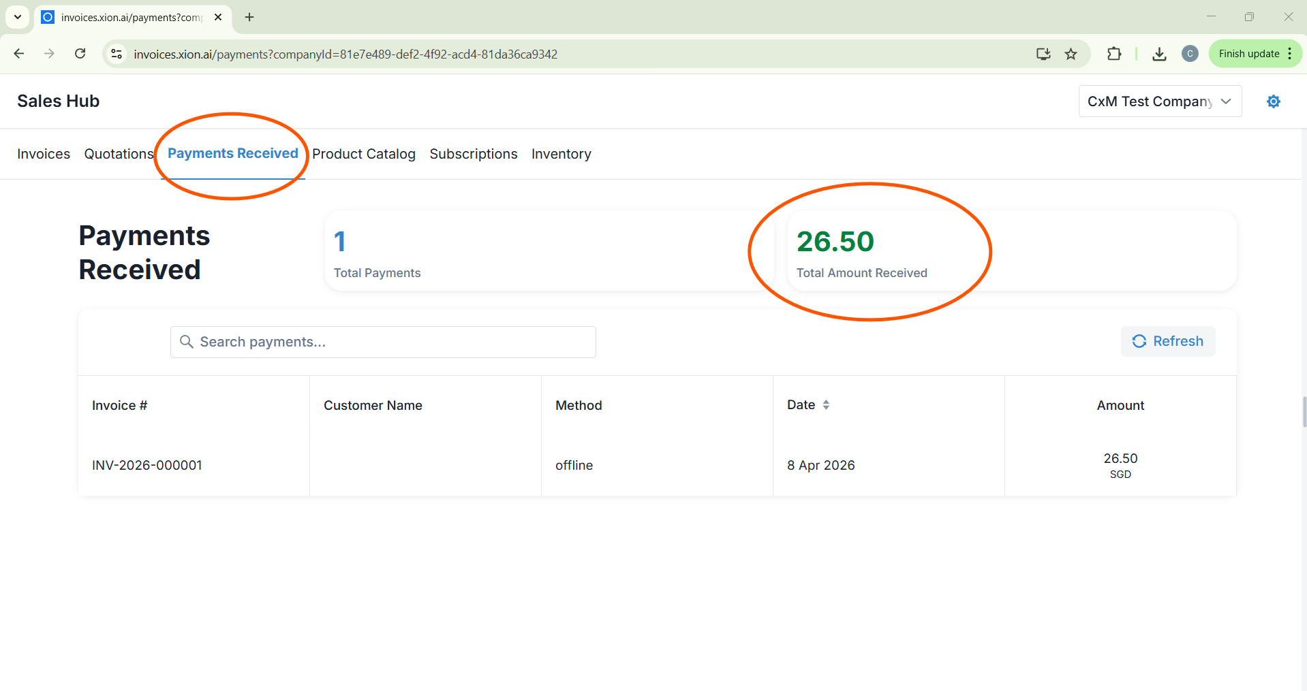The width and height of the screenshot is (1307, 691).
Task: Select the INV-2026-000001 payment row
Action: point(147,465)
